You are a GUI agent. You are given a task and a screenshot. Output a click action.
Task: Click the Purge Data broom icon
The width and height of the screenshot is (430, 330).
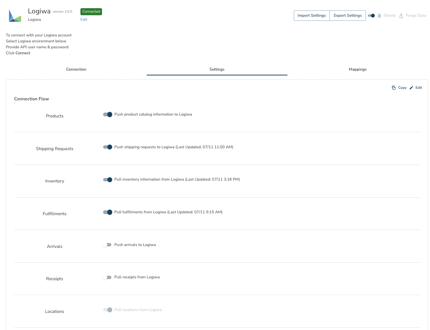tap(401, 16)
